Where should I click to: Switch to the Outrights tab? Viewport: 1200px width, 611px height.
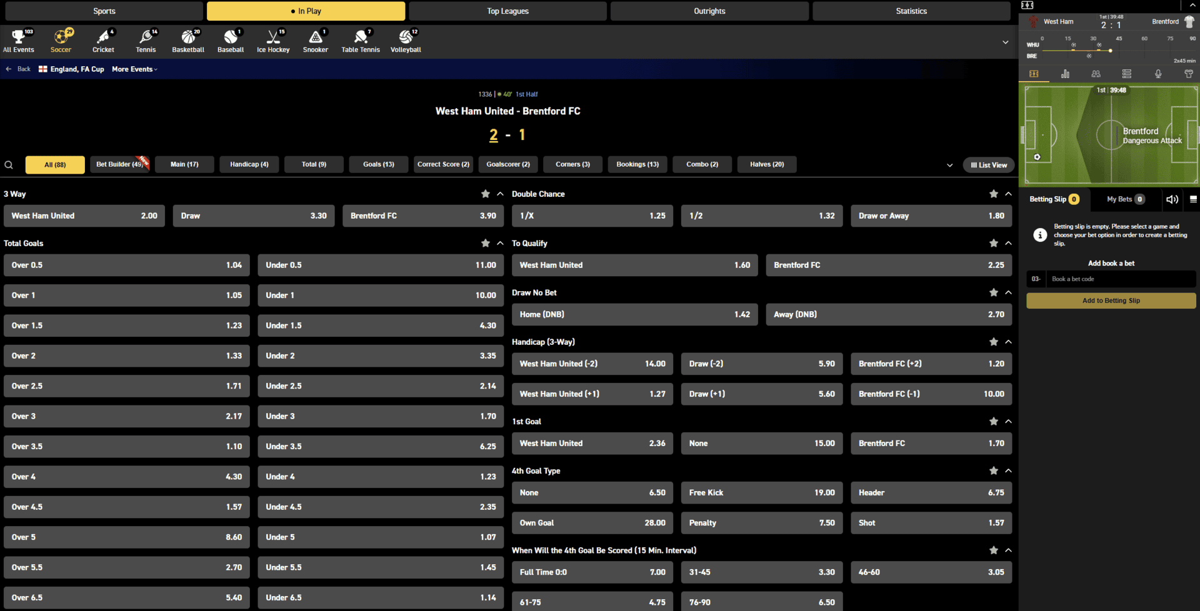pos(709,11)
